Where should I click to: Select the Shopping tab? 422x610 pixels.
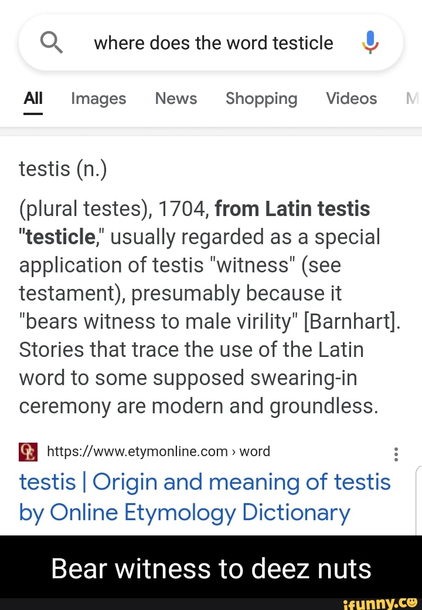pos(261,99)
